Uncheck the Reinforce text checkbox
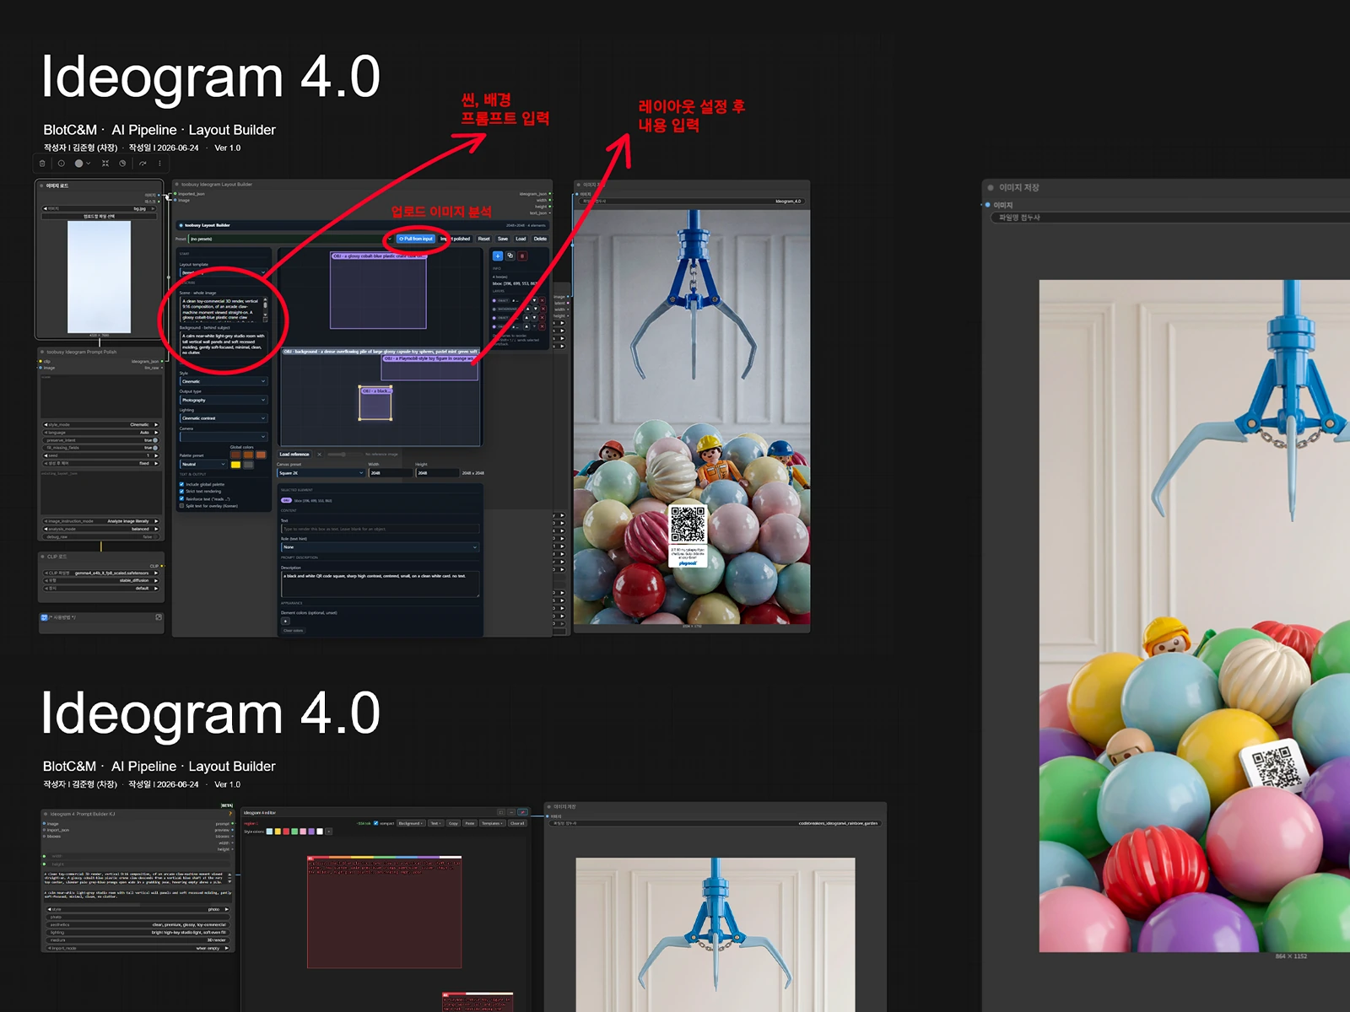The width and height of the screenshot is (1350, 1012). point(181,498)
